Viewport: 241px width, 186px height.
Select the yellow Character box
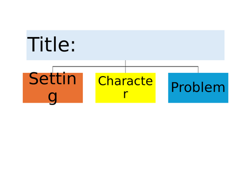[x=125, y=88]
